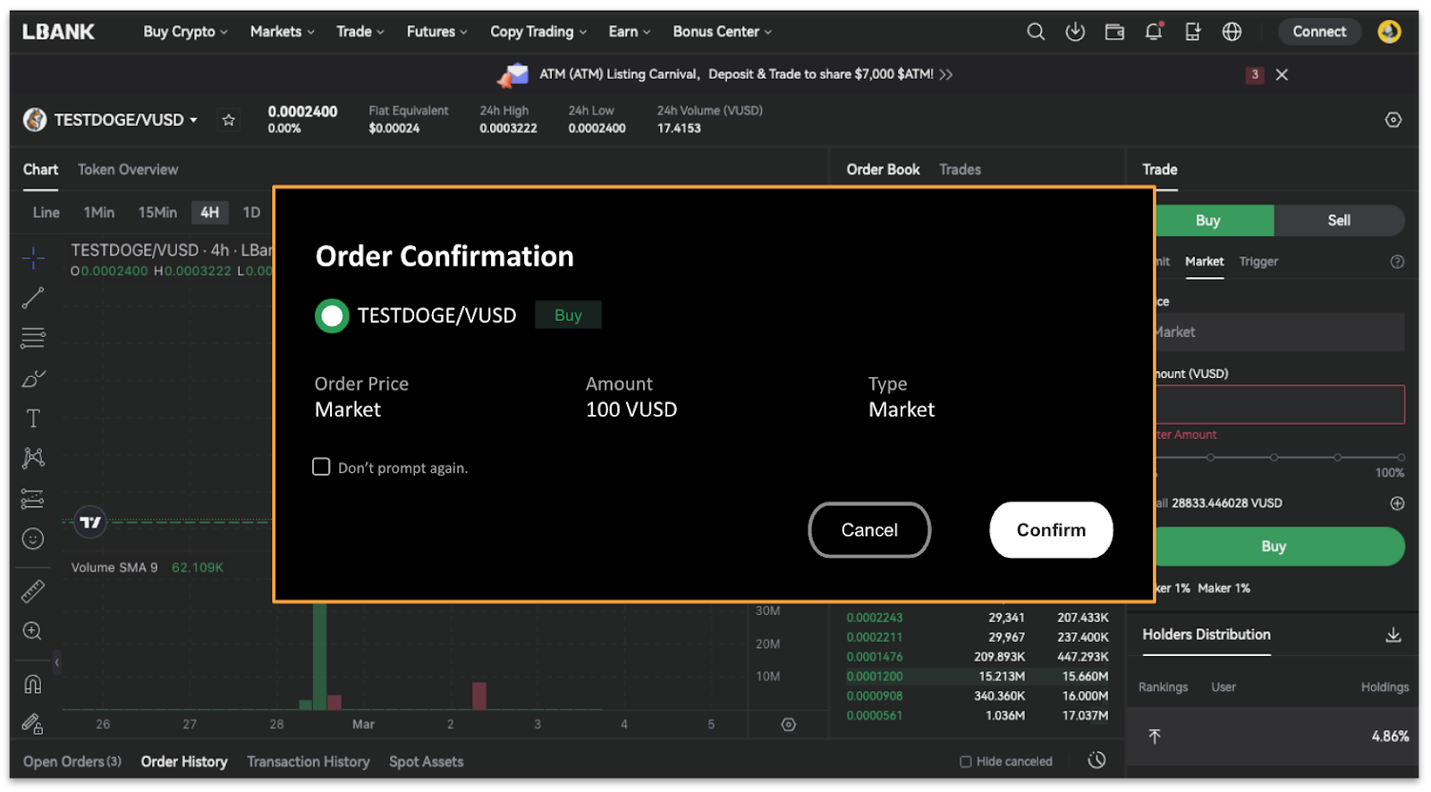Open the Spot Assets tab
The height and width of the screenshot is (792, 1431).
point(426,762)
